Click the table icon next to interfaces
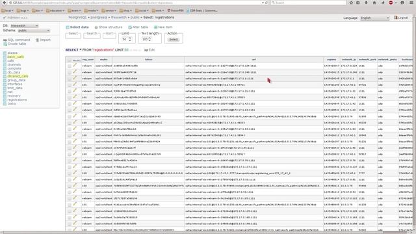The width and height of the screenshot is (416, 234). (5, 84)
